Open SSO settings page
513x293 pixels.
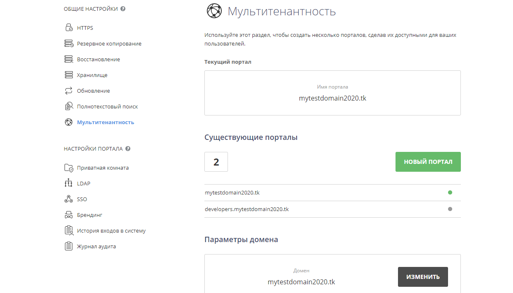click(82, 199)
